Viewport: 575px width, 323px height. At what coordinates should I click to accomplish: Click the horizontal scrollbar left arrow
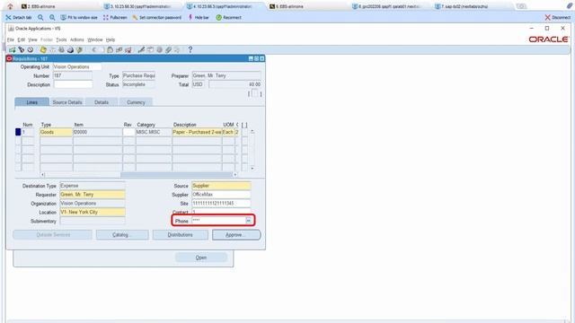pyautogui.click(x=42, y=175)
